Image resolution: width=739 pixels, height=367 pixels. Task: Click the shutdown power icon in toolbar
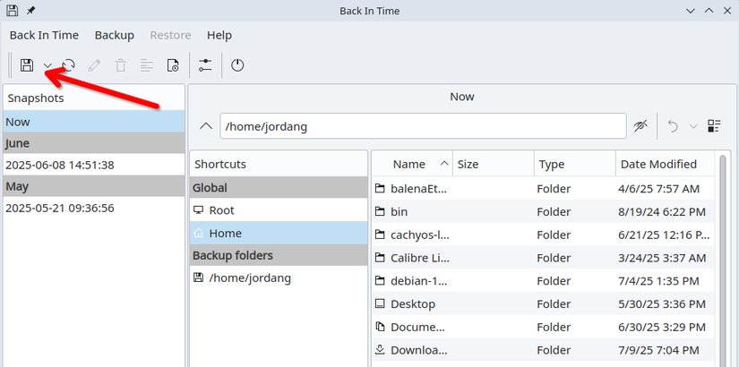tap(237, 65)
